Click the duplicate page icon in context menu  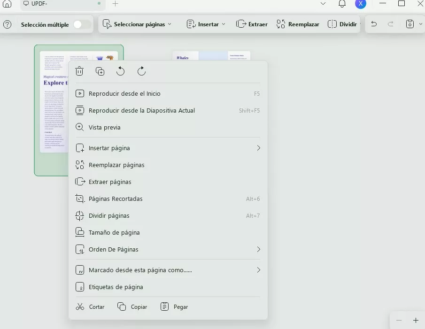point(100,71)
